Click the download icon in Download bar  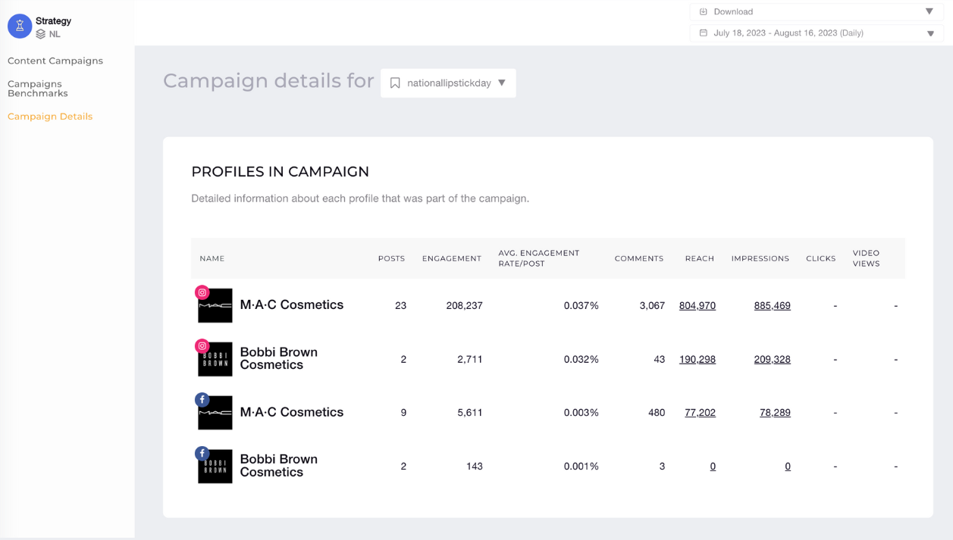click(704, 11)
